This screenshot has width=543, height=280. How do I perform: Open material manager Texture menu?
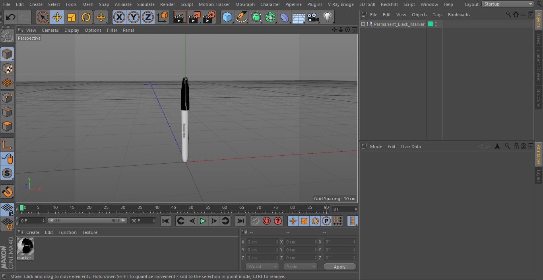tap(89, 232)
